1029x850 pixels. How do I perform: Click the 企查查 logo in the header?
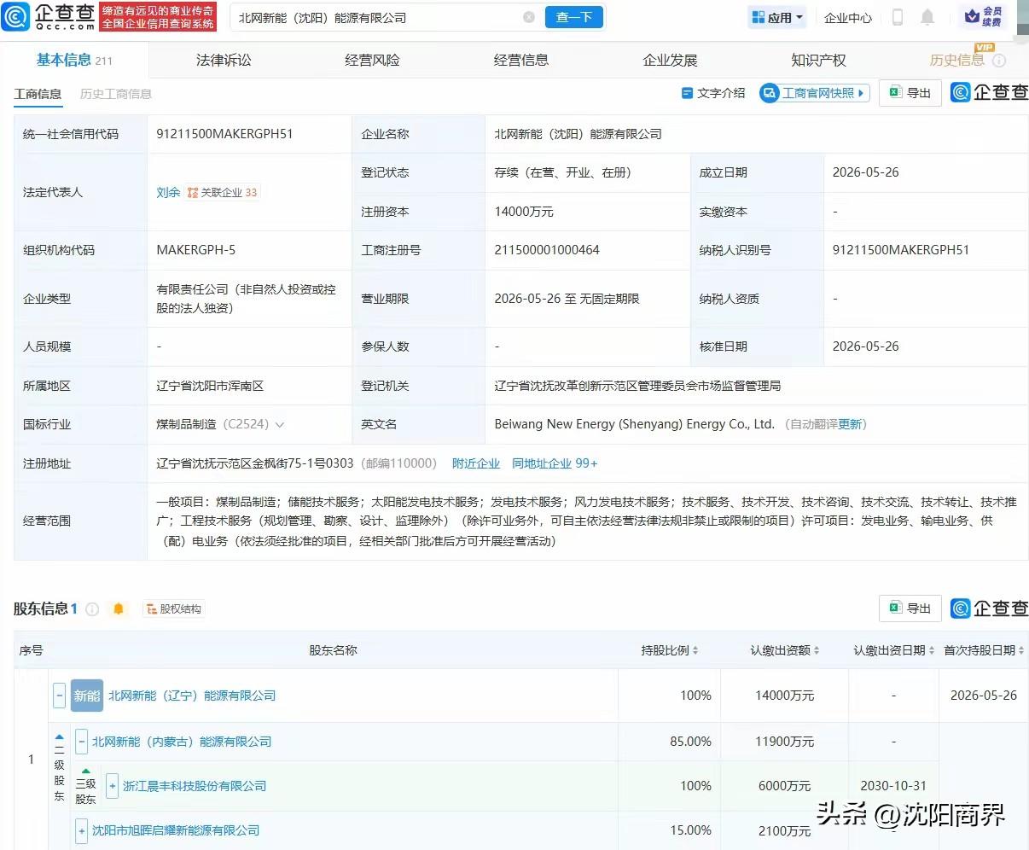coord(49,16)
